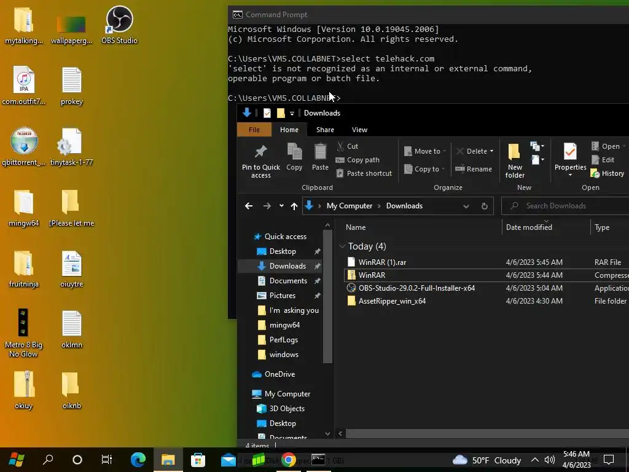Go up one folder level

(x=294, y=206)
